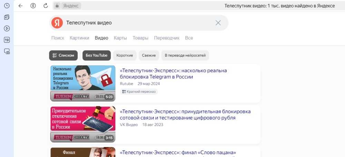Open history clock icon in sidebar
Screen dimensions: 345x157
point(7,6)
